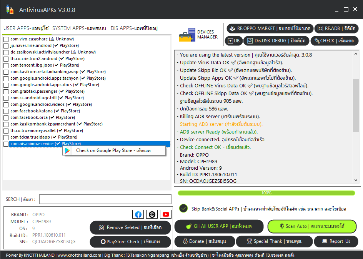Click the AntivirusAPKs app logo in title bar

point(10,10)
